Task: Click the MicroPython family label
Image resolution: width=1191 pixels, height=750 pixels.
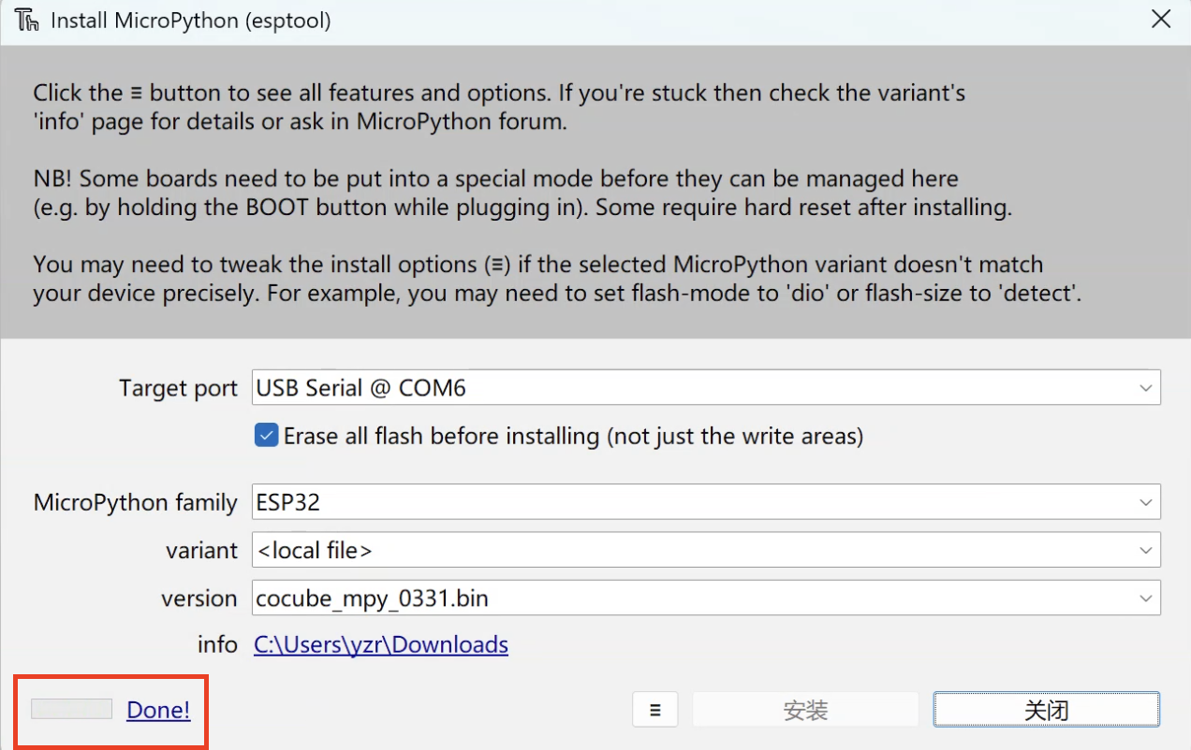Action: [x=135, y=502]
